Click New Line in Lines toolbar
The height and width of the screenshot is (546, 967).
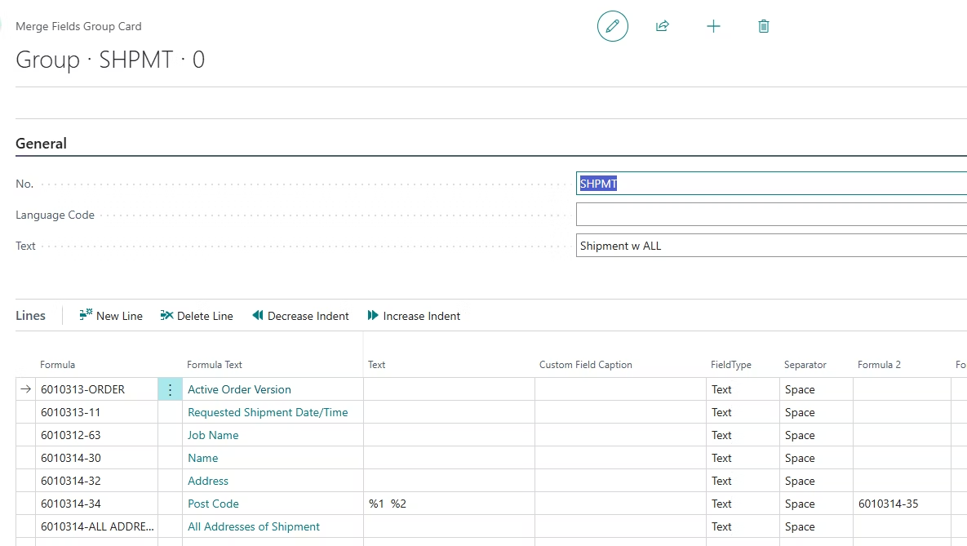111,316
